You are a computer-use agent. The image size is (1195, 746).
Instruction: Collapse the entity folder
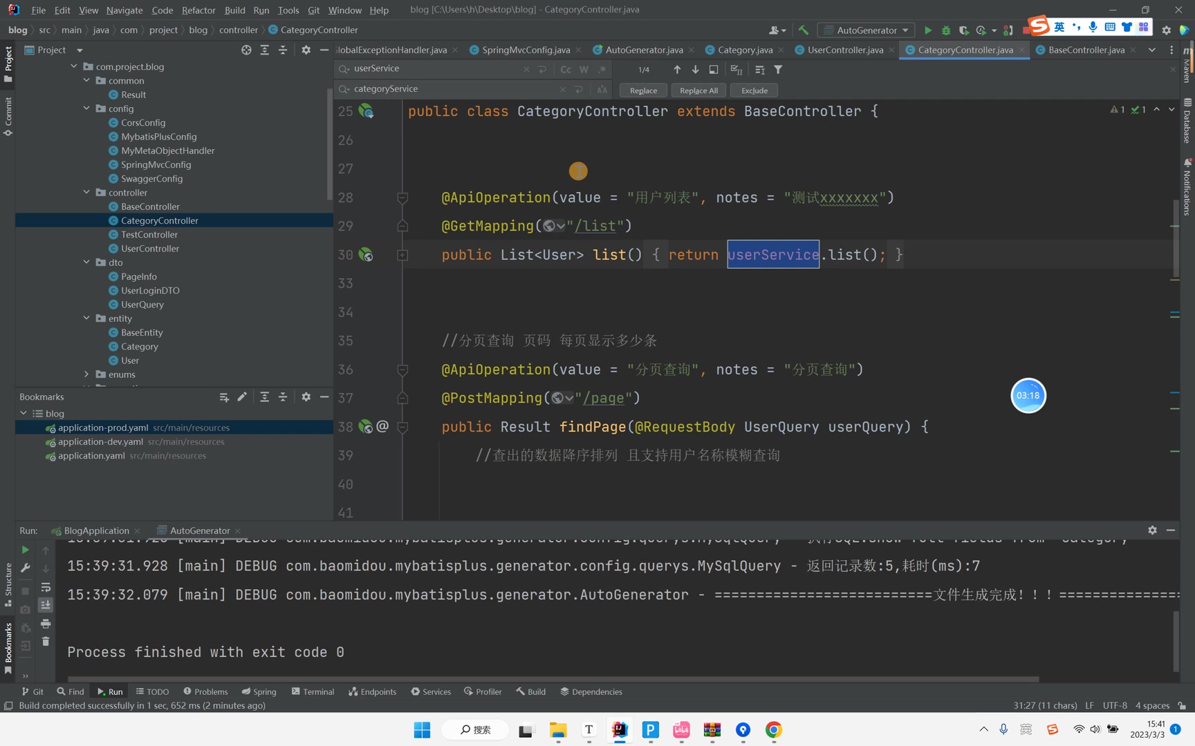pyautogui.click(x=87, y=318)
